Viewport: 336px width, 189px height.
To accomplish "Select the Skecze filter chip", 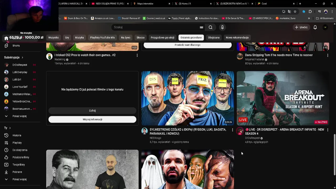I will pyautogui.click(x=140, y=38).
